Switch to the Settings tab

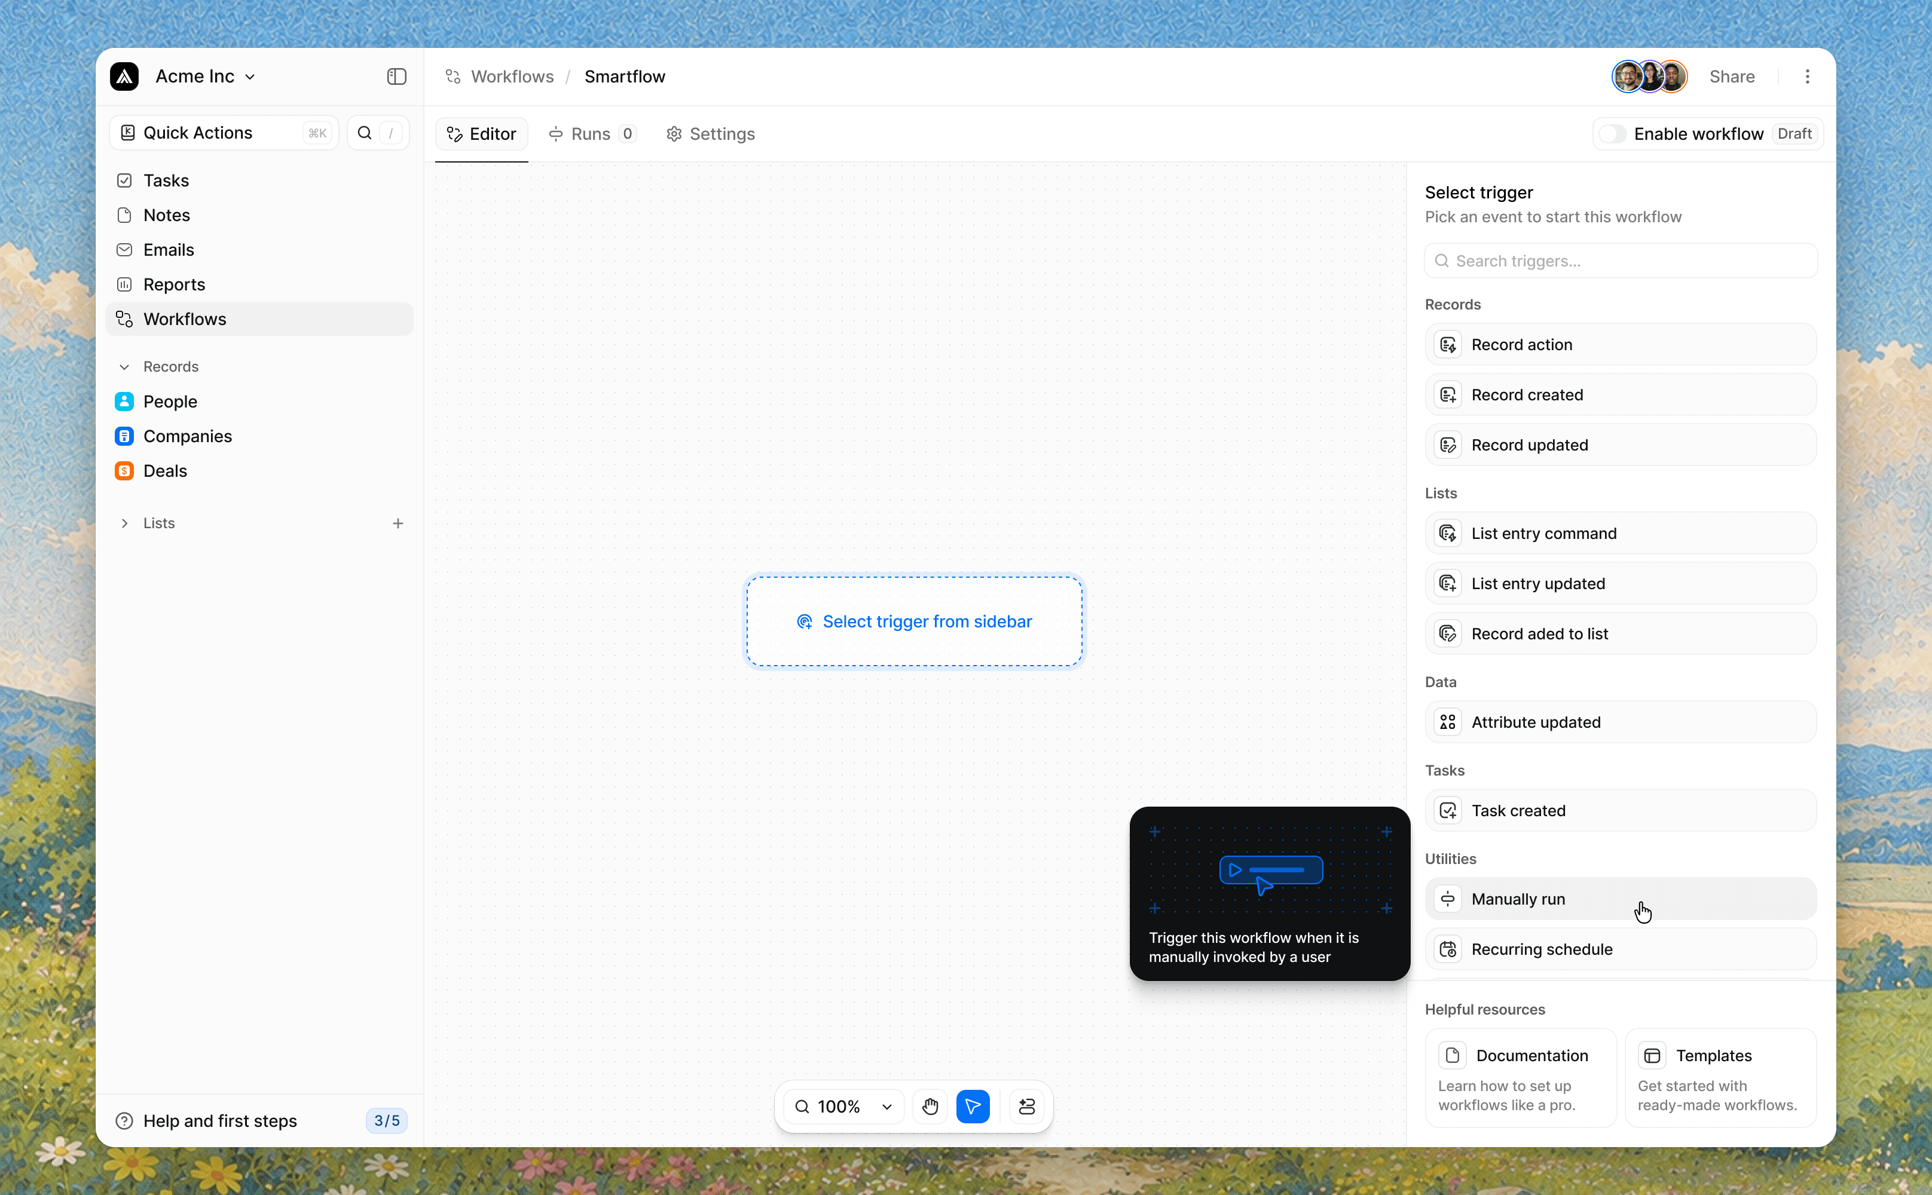[710, 134]
